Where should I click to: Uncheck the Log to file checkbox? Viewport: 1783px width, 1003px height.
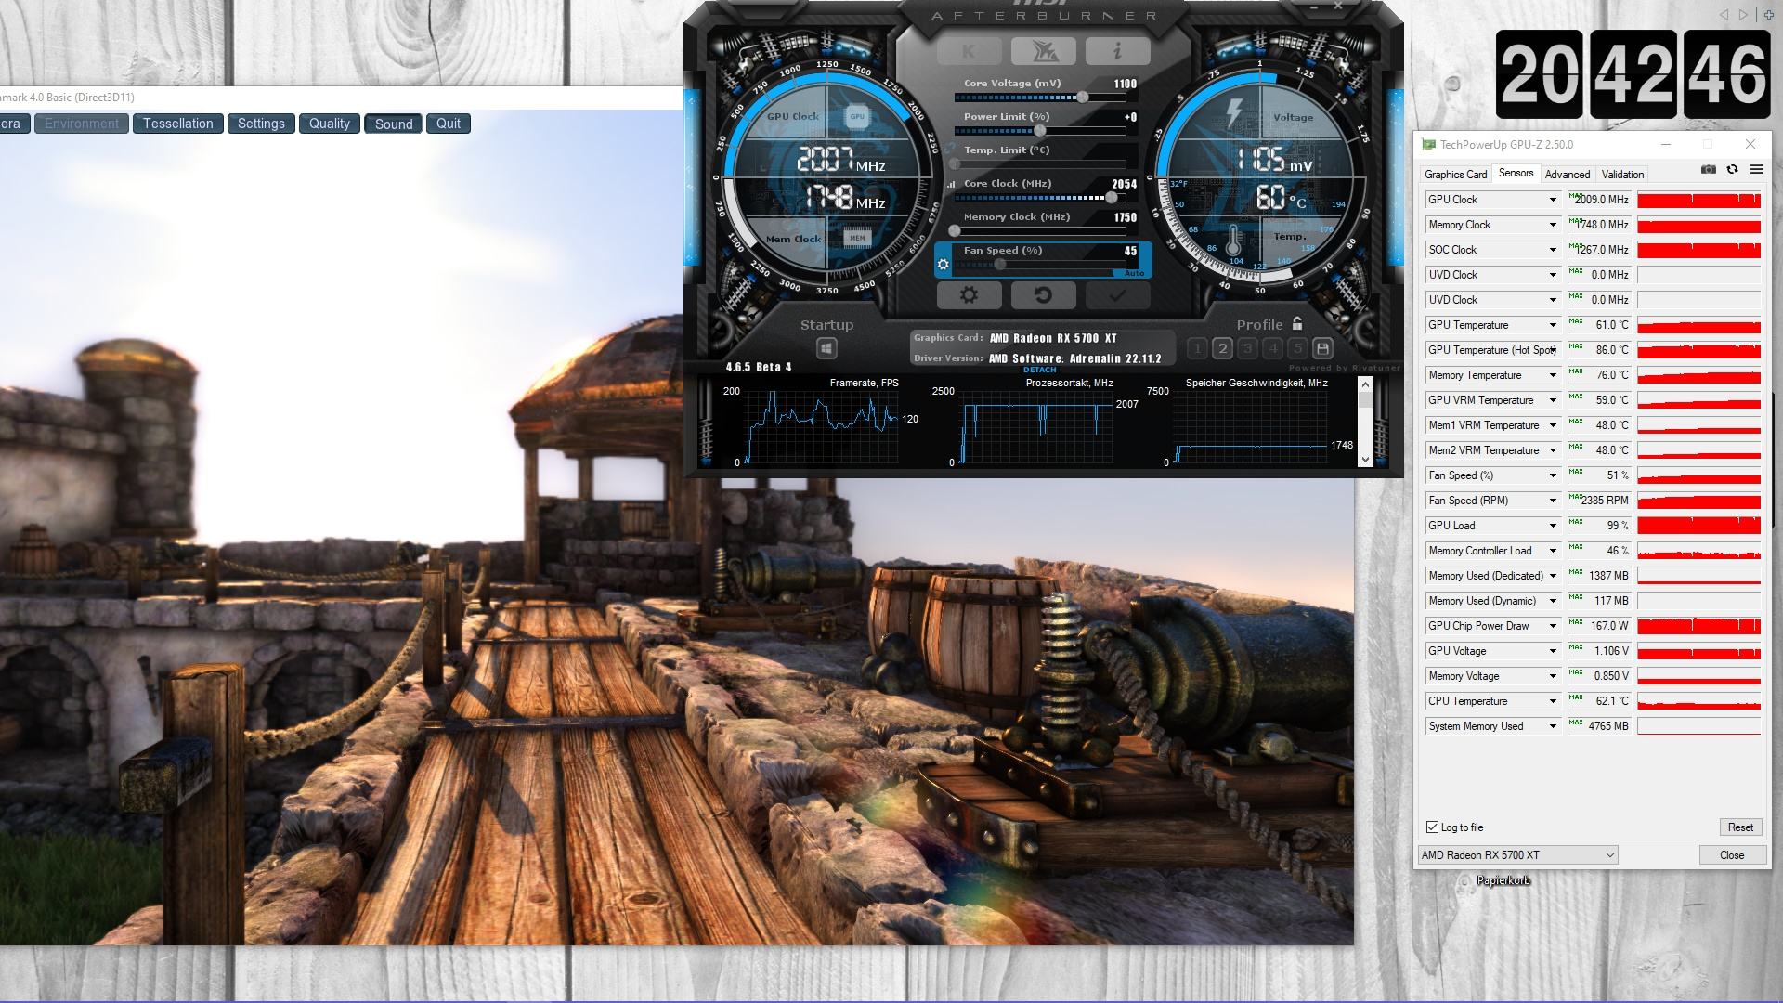pyautogui.click(x=1432, y=827)
